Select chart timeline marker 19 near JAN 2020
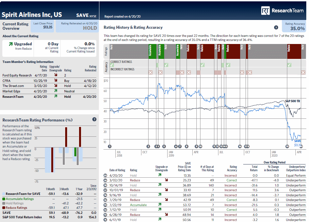Viewport: 309px width, 222px height. coord(287,146)
